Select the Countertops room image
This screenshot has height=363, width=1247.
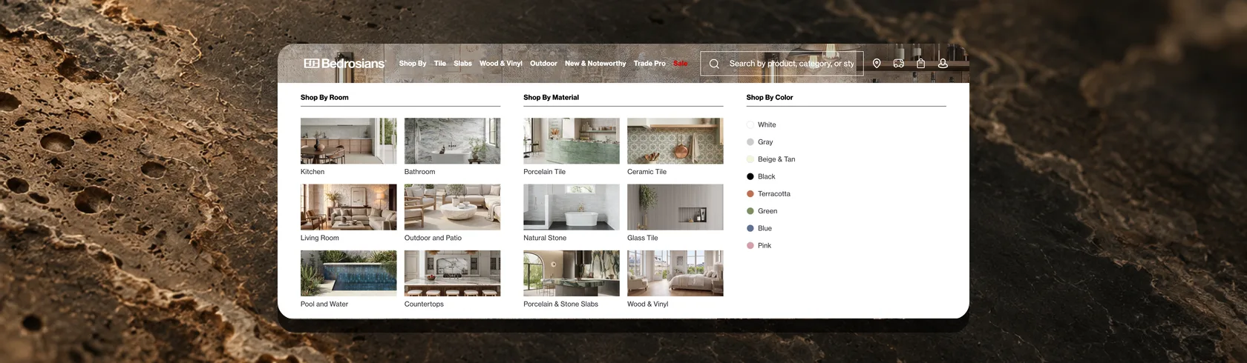tap(452, 273)
